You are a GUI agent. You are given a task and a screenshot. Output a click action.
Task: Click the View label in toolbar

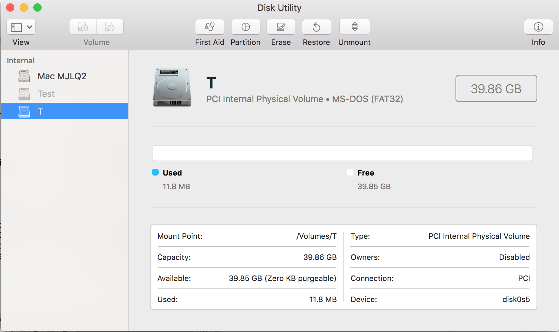click(x=21, y=42)
